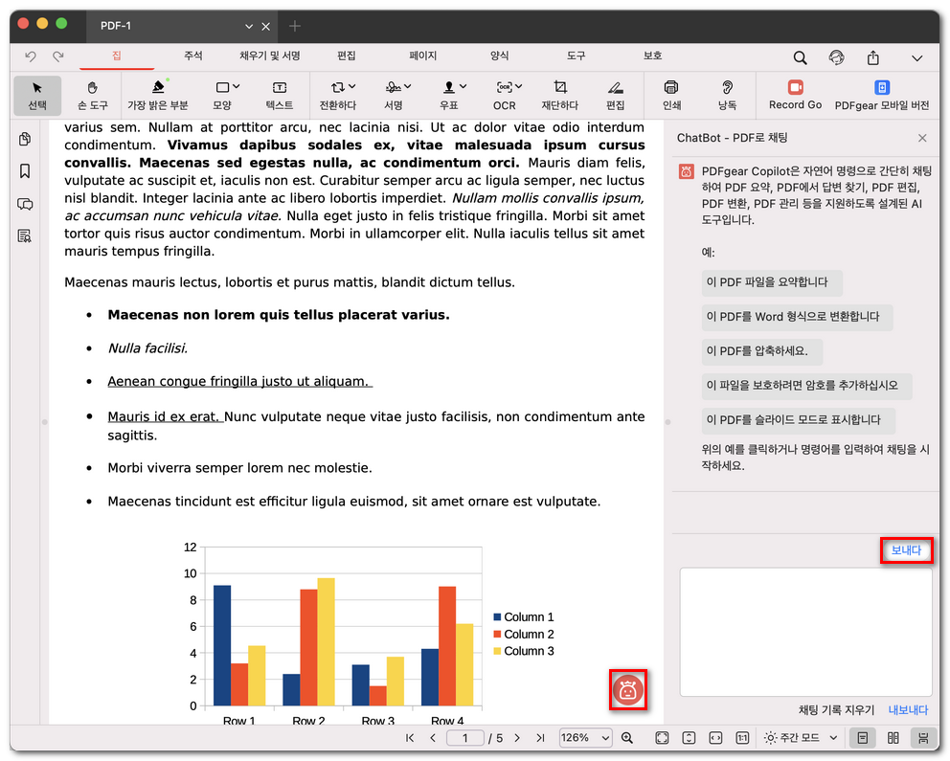Run the OCR tool
Screen dimensions: 950x761
504,95
